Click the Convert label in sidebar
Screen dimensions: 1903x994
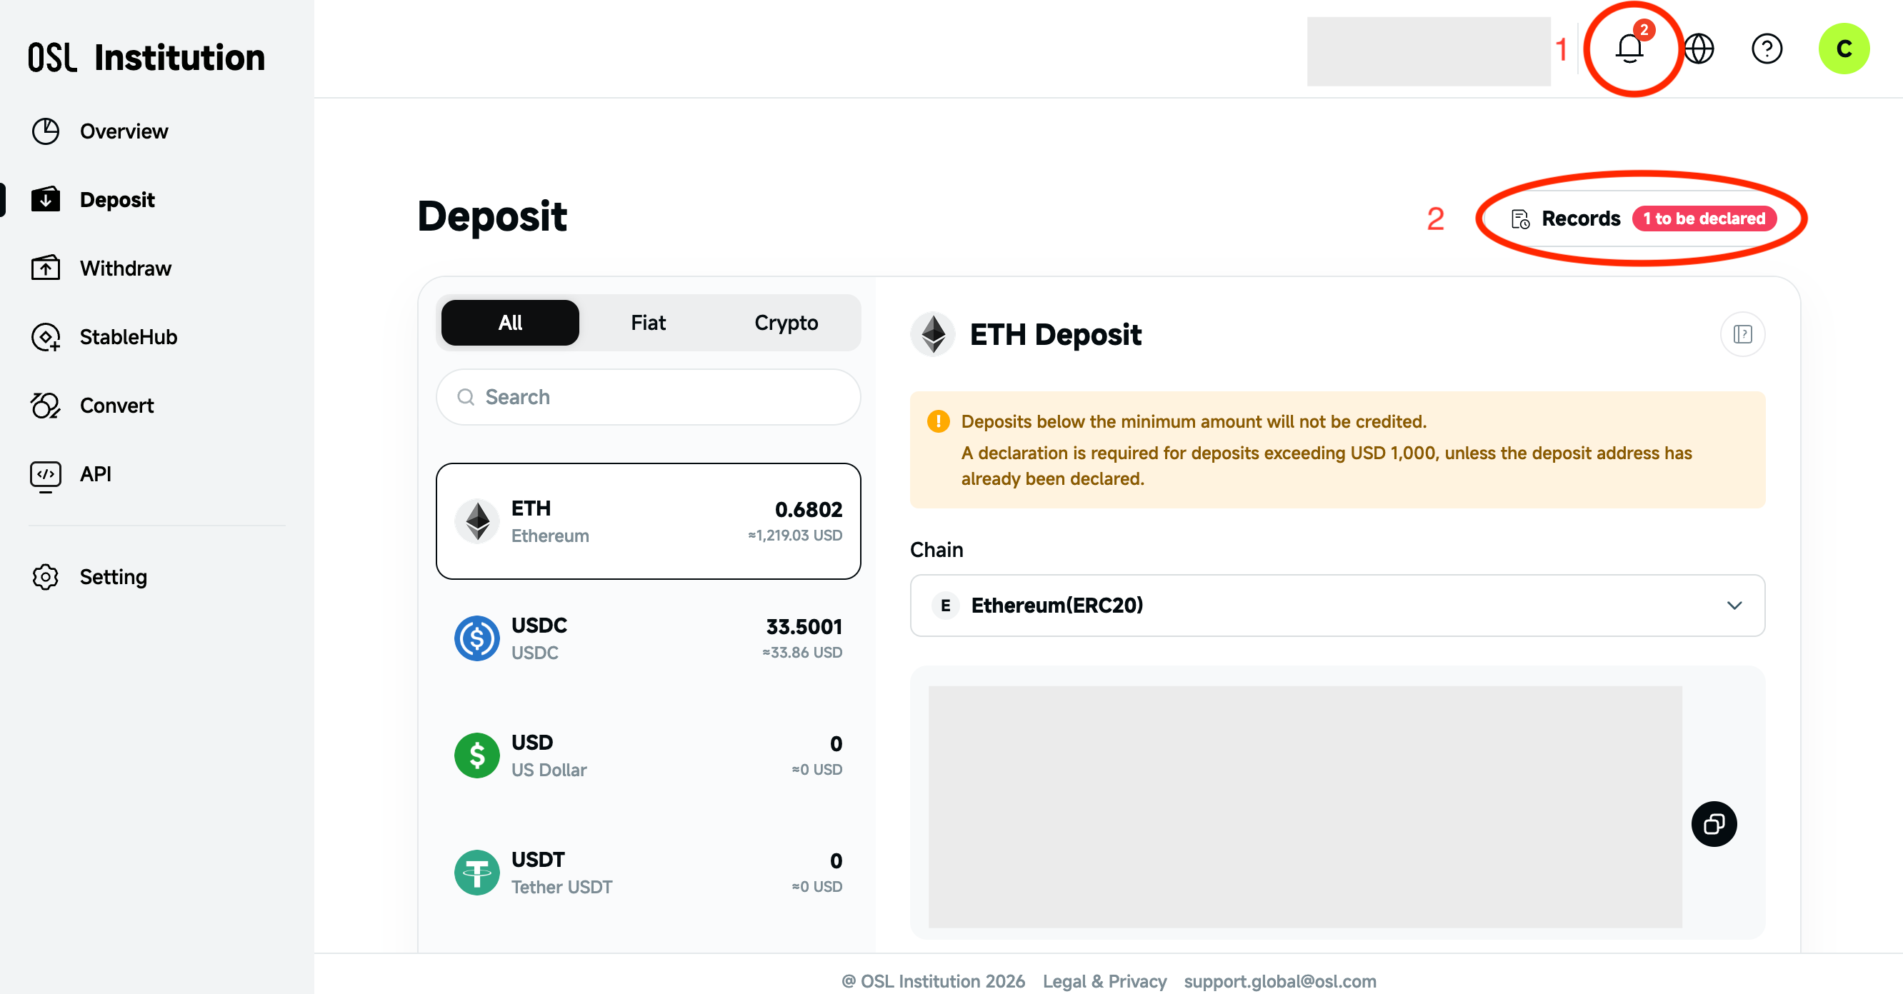(116, 406)
